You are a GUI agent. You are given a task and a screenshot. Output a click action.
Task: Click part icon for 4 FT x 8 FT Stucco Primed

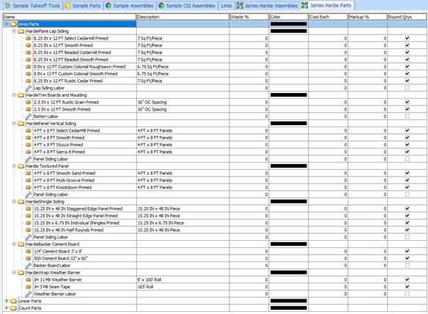[x=29, y=145]
